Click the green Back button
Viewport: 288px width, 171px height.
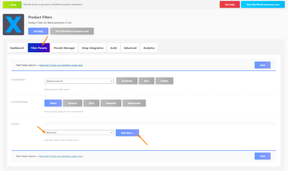coord(12,5)
